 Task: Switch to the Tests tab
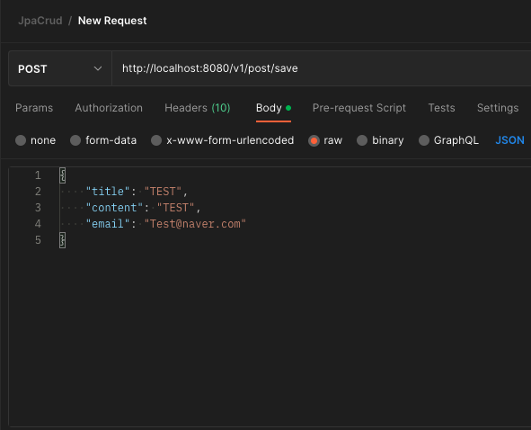pos(441,108)
